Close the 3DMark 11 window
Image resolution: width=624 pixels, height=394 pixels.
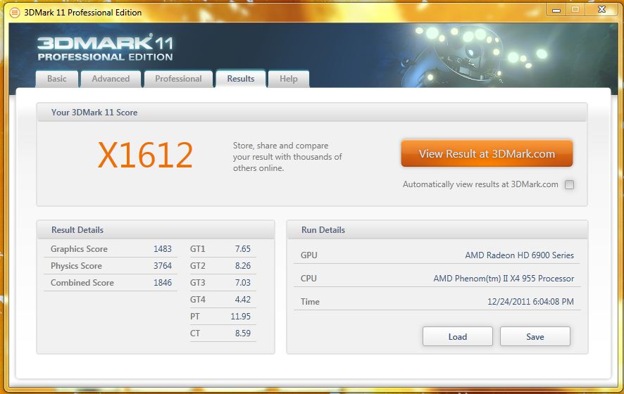coord(601,10)
